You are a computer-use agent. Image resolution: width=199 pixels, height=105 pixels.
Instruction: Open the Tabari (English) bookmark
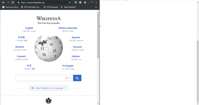68,7
